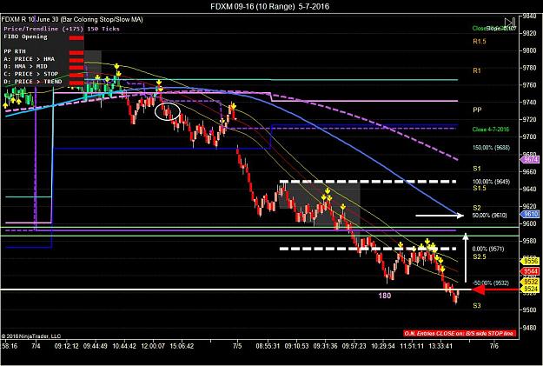This screenshot has height=366, width=543.
Task: Click the 7/6 date on time axis
Action: point(494,346)
